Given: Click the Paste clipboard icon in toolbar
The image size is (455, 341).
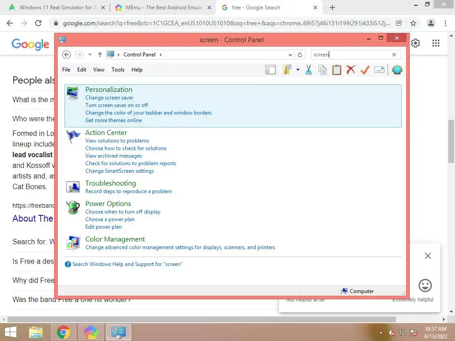Looking at the screenshot, I should tap(337, 70).
